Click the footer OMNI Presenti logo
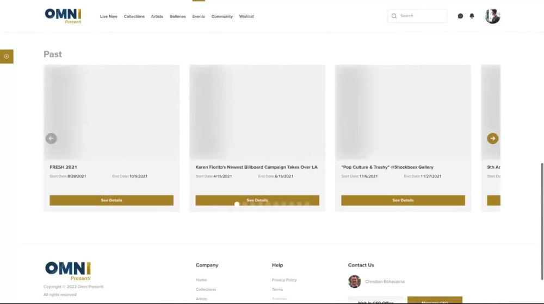544x304 pixels. 67,271
